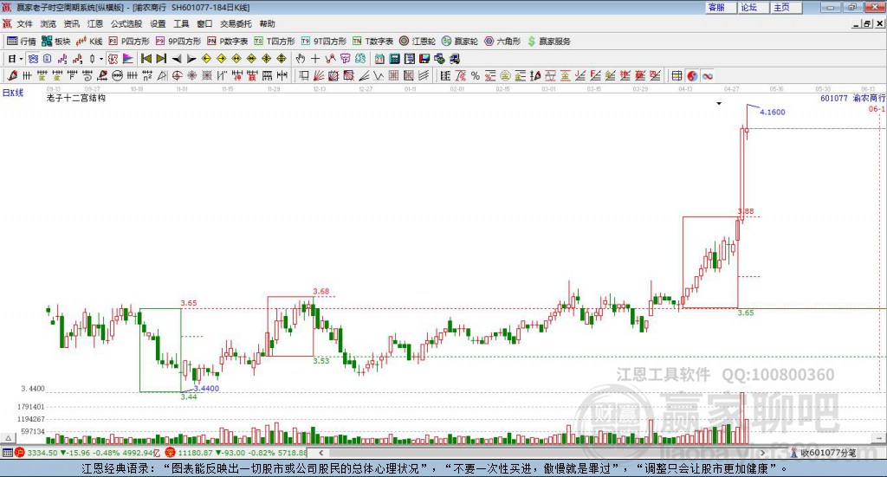Select the circular target cycle tool

click(x=177, y=75)
